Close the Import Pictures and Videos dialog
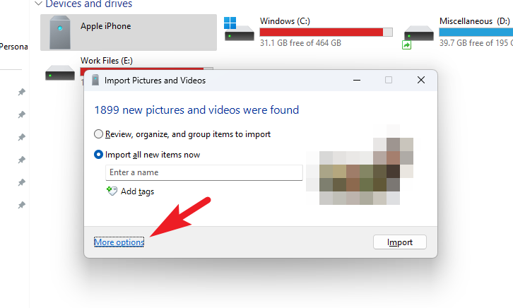This screenshot has height=308, width=513. pyautogui.click(x=421, y=80)
